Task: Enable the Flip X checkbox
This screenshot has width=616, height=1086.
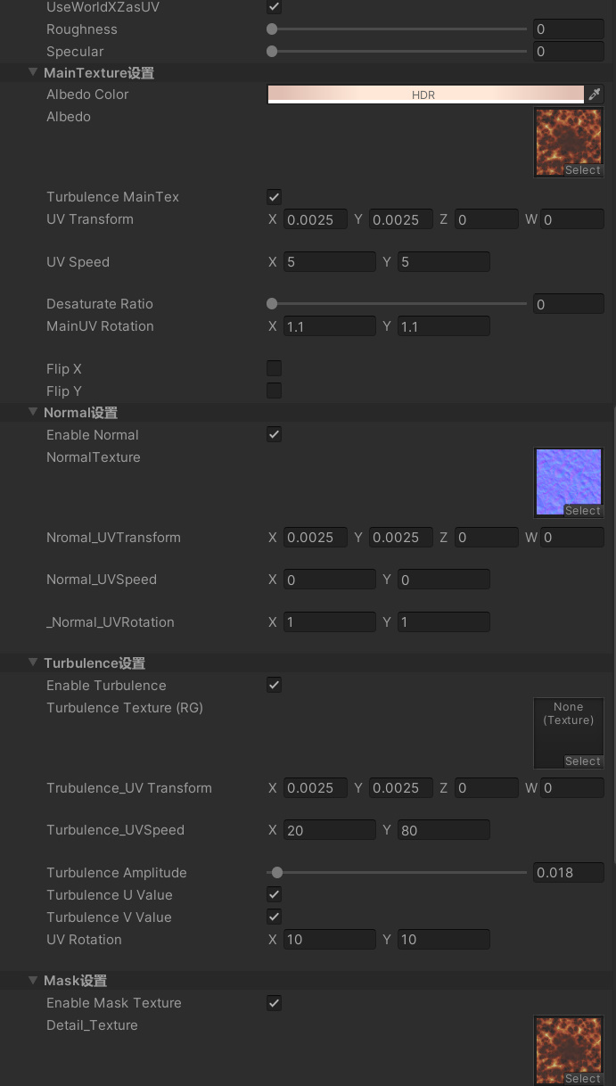Action: tap(275, 368)
